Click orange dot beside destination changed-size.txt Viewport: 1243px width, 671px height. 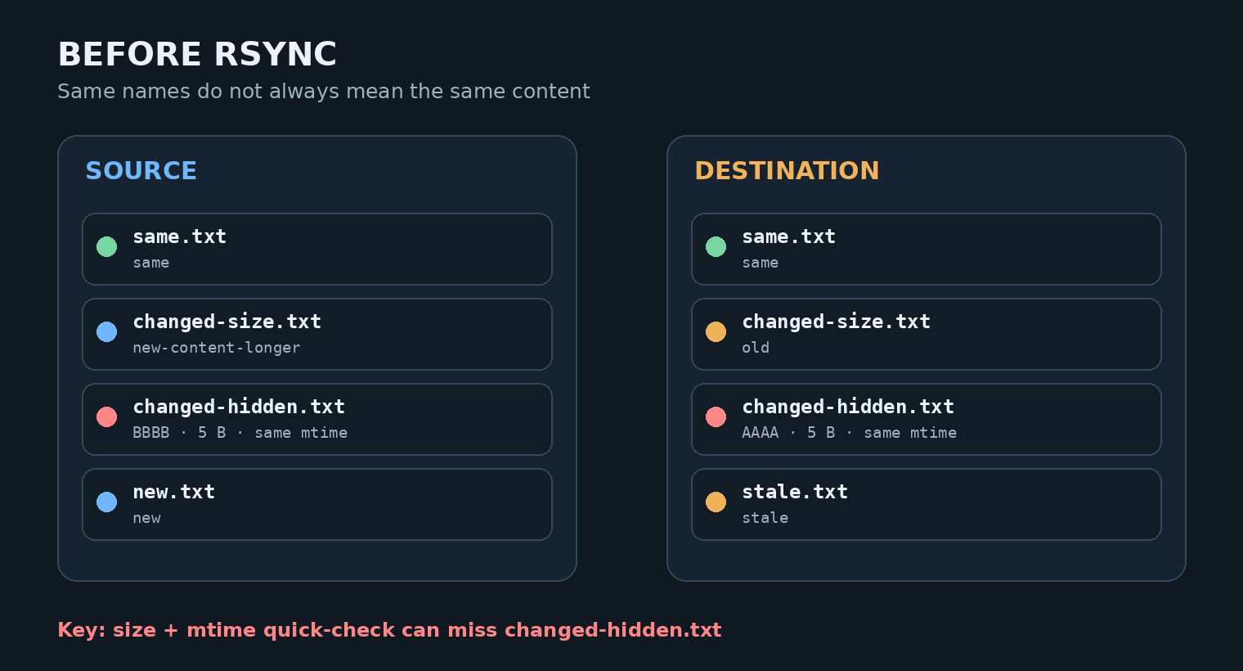(716, 331)
